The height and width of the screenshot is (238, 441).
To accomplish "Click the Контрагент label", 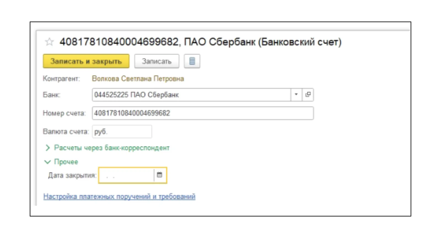I will click(x=61, y=79).
